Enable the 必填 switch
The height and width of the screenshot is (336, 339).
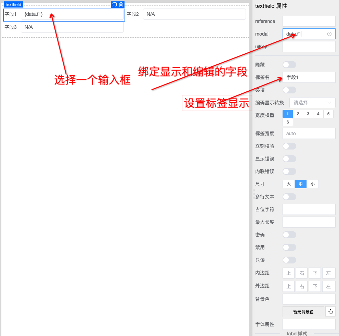289,90
